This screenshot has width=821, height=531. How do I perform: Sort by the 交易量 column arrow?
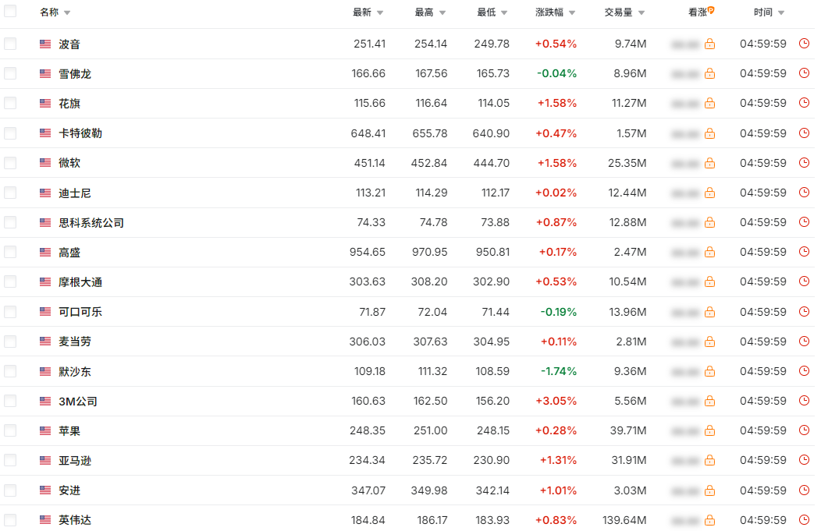pyautogui.click(x=641, y=13)
